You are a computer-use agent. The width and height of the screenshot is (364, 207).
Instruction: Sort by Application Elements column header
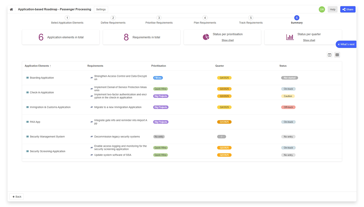tap(38, 66)
